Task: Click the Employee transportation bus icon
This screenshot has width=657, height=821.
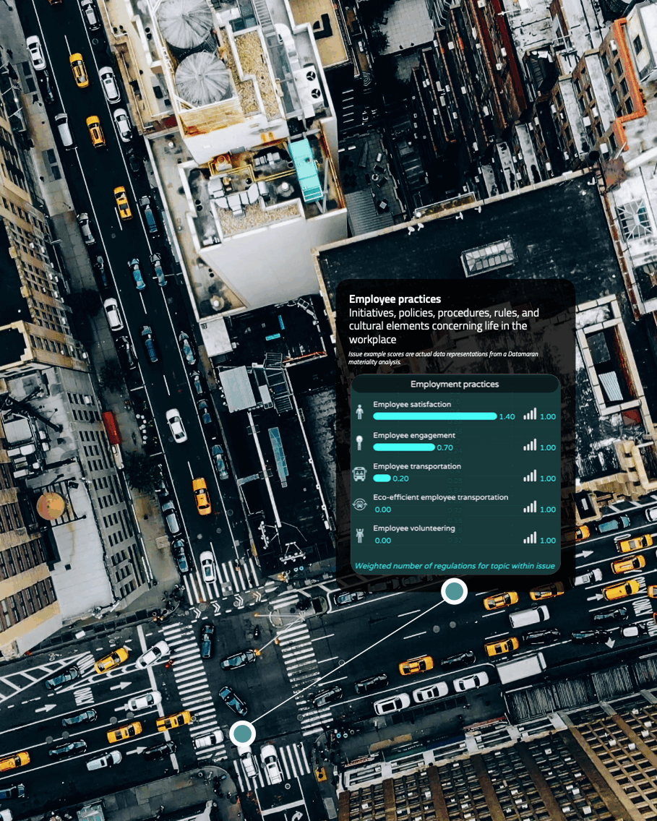Action: [x=360, y=474]
